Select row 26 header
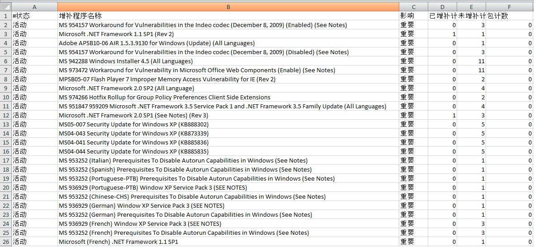This screenshot has width=534, height=247. [x=6, y=242]
